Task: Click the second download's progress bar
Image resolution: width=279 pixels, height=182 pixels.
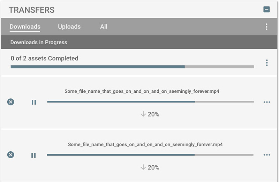Action: coord(150,155)
